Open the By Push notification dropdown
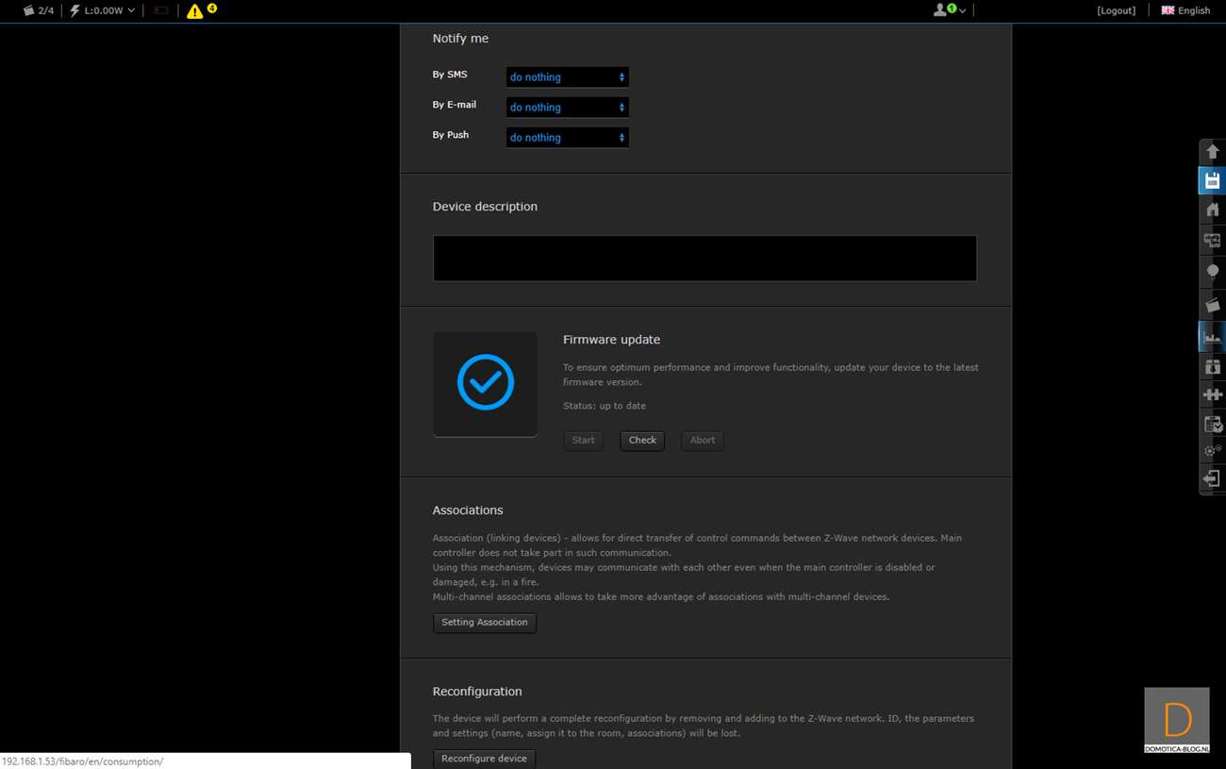This screenshot has width=1226, height=769. [x=567, y=138]
